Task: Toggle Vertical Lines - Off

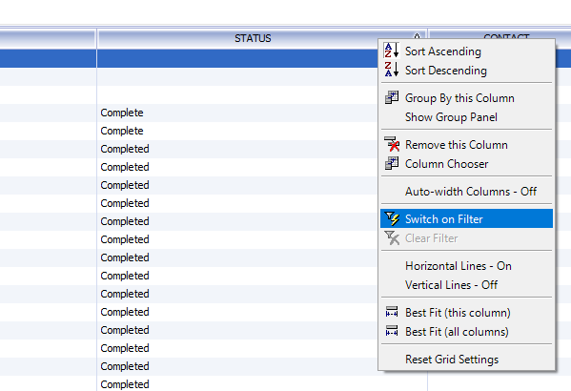Action: pyautogui.click(x=466, y=284)
